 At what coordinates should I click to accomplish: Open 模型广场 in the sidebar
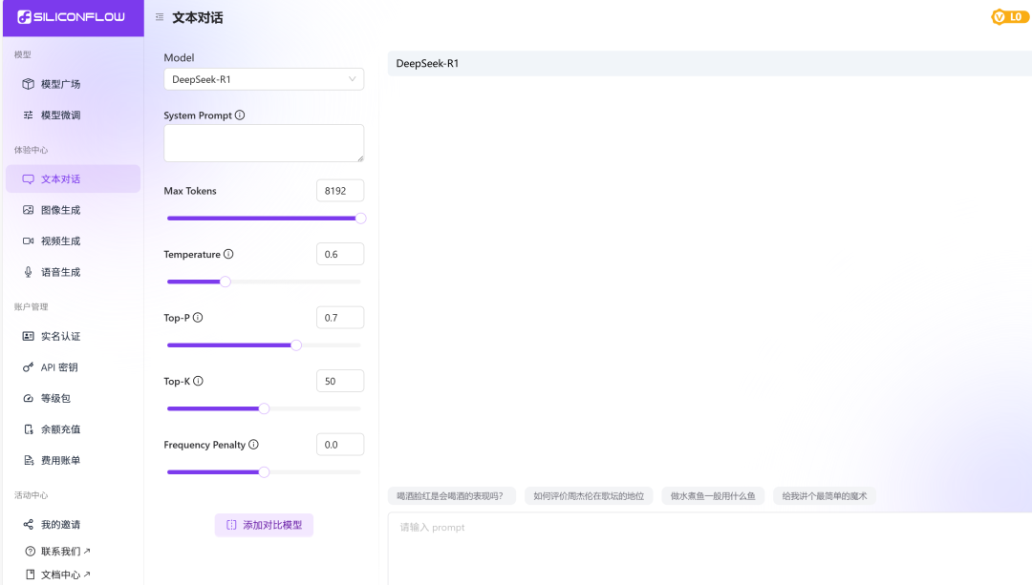[x=73, y=83]
